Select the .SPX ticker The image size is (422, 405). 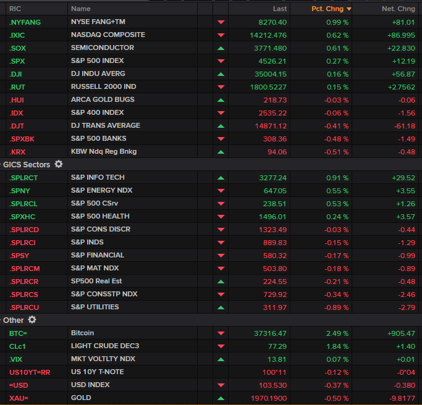tap(17, 61)
